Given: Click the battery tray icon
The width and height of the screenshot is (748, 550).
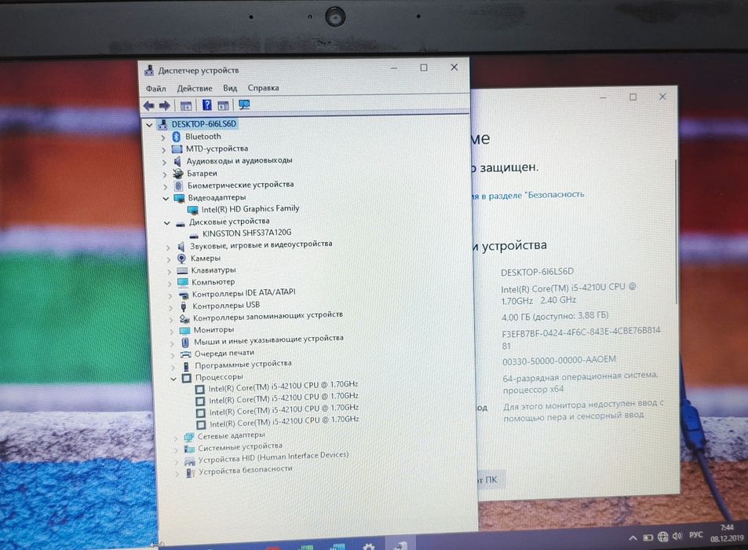Looking at the screenshot, I should click(648, 537).
